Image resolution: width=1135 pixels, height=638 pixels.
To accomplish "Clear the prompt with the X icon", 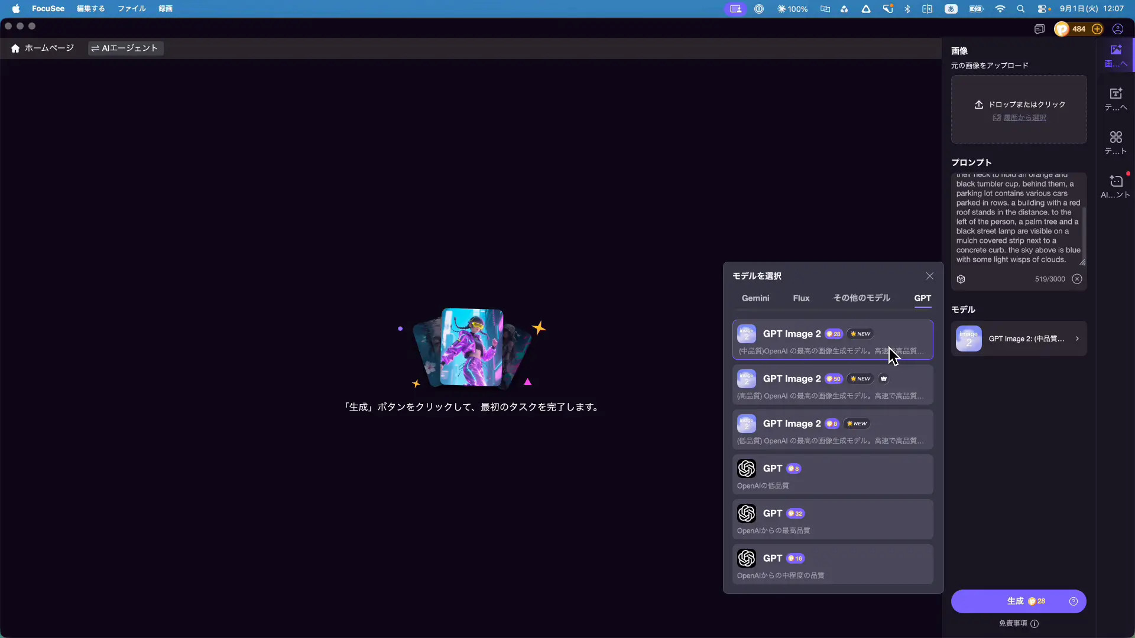I will pos(1077,279).
